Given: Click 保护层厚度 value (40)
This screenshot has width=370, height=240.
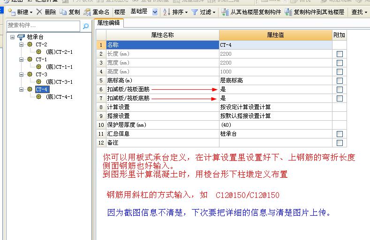Looking at the screenshot, I should click(275, 125).
